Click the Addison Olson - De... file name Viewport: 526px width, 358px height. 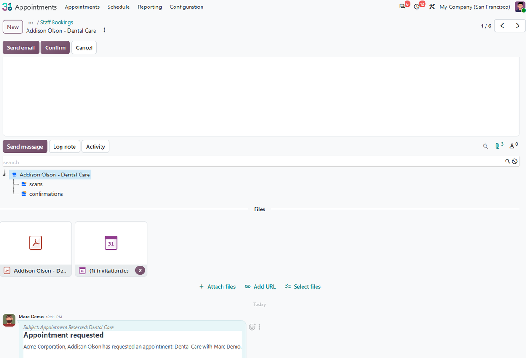tap(41, 270)
